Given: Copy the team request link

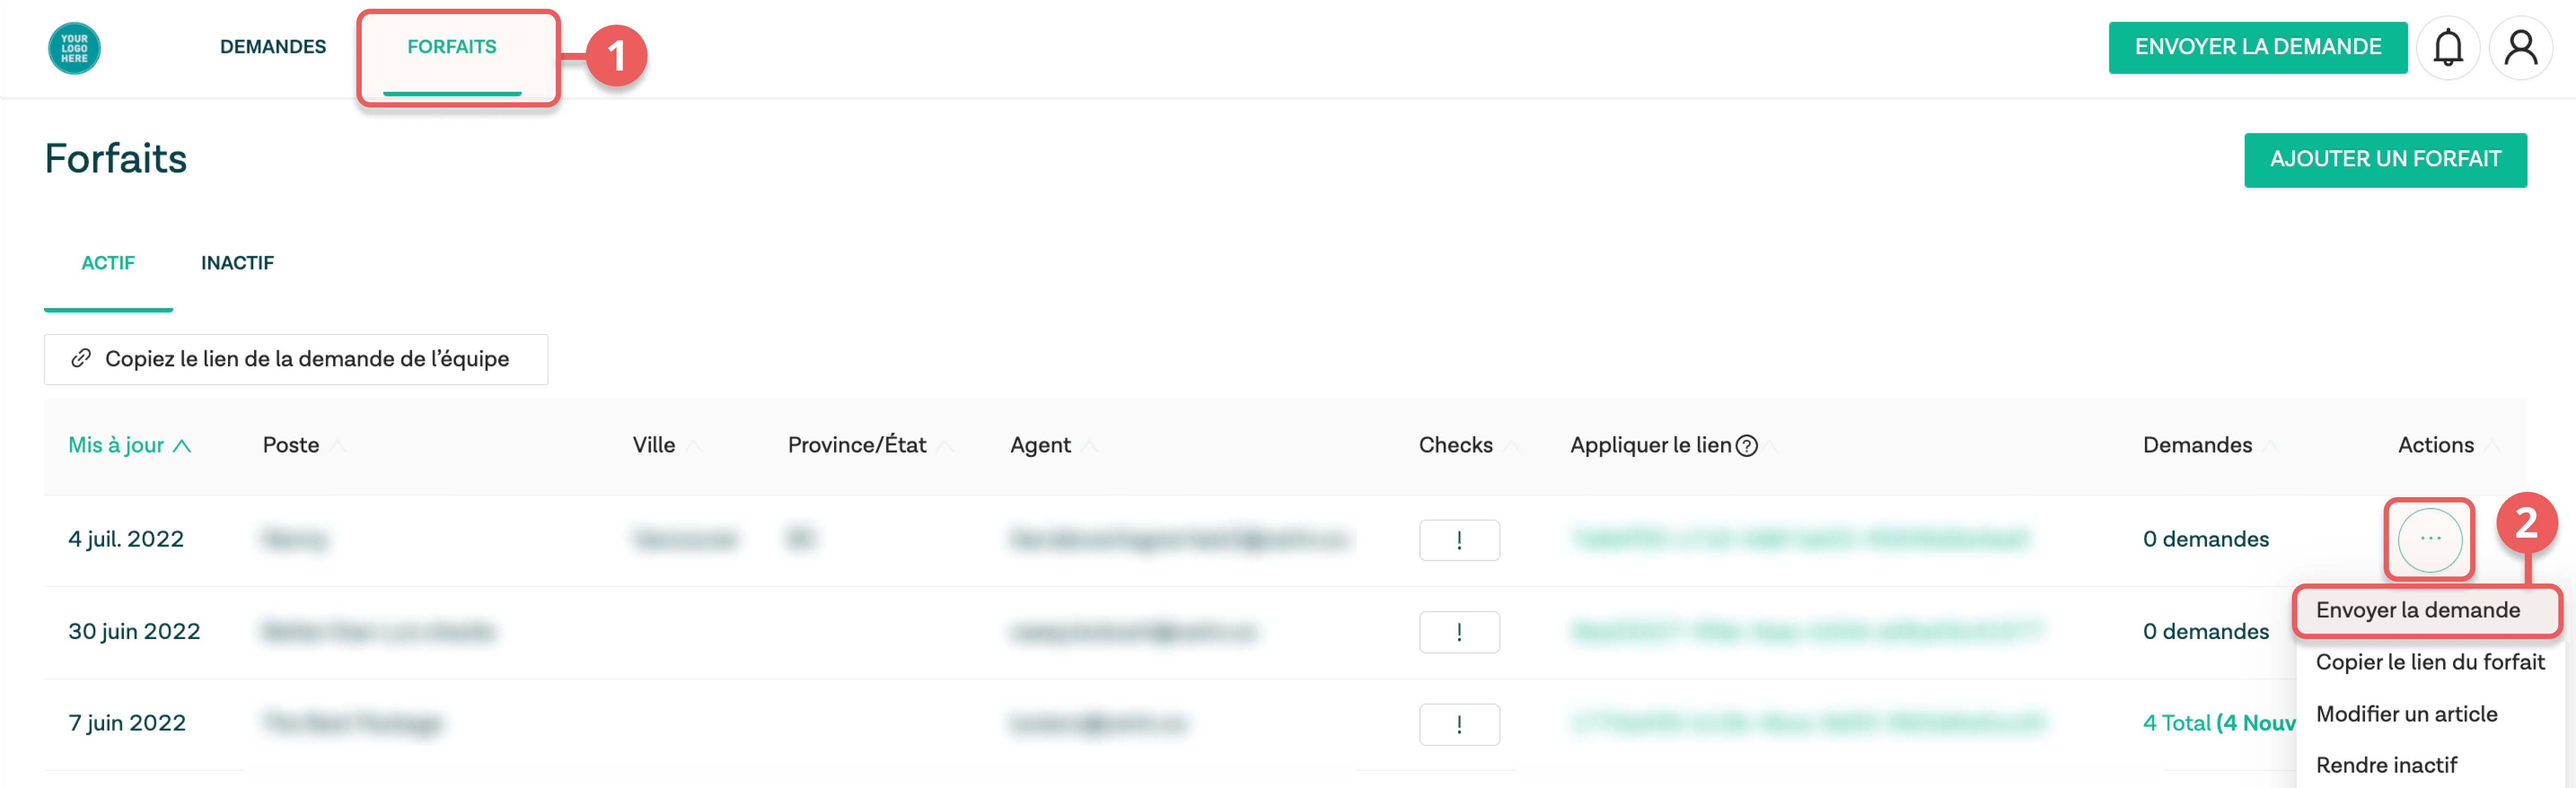Looking at the screenshot, I should pyautogui.click(x=295, y=360).
